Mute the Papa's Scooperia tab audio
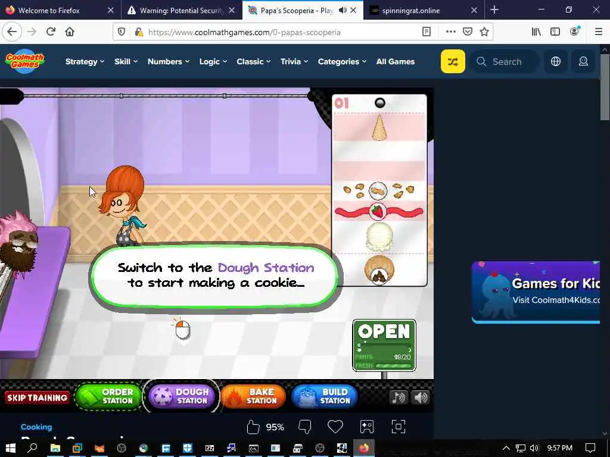This screenshot has height=457, width=610. pos(343,11)
